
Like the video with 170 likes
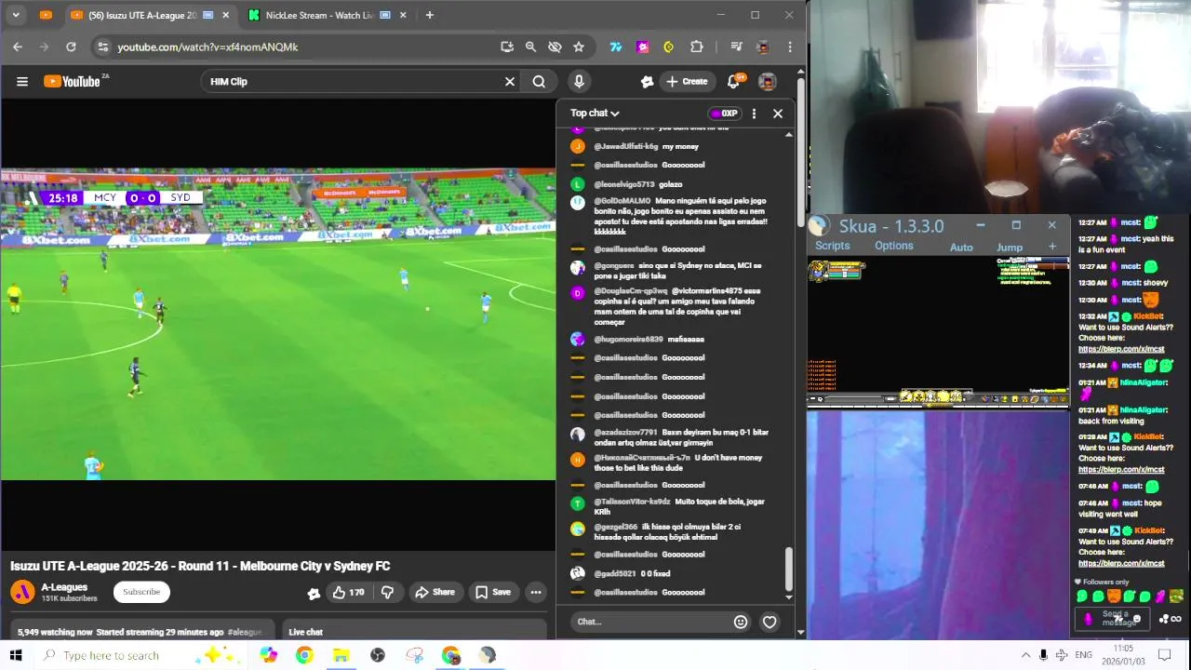[x=349, y=592]
